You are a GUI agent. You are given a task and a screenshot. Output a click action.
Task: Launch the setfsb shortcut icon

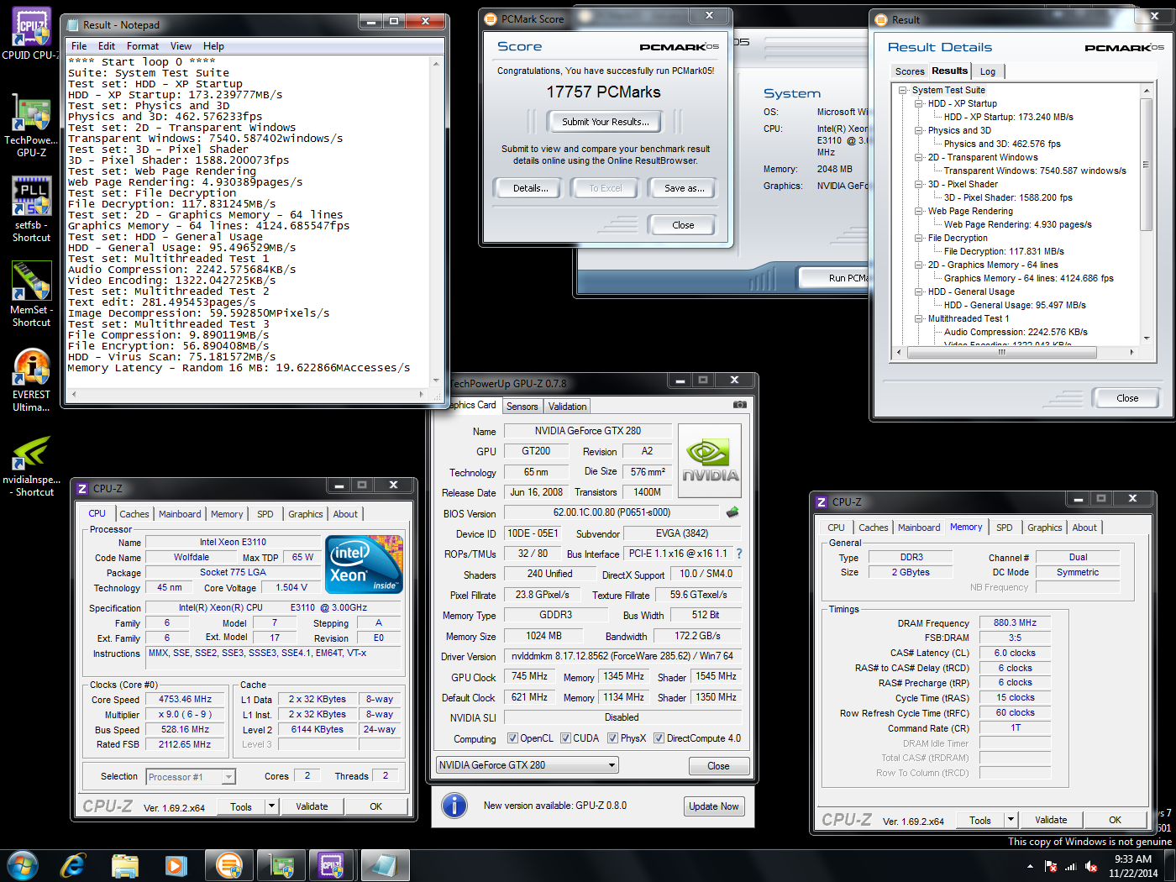(31, 209)
